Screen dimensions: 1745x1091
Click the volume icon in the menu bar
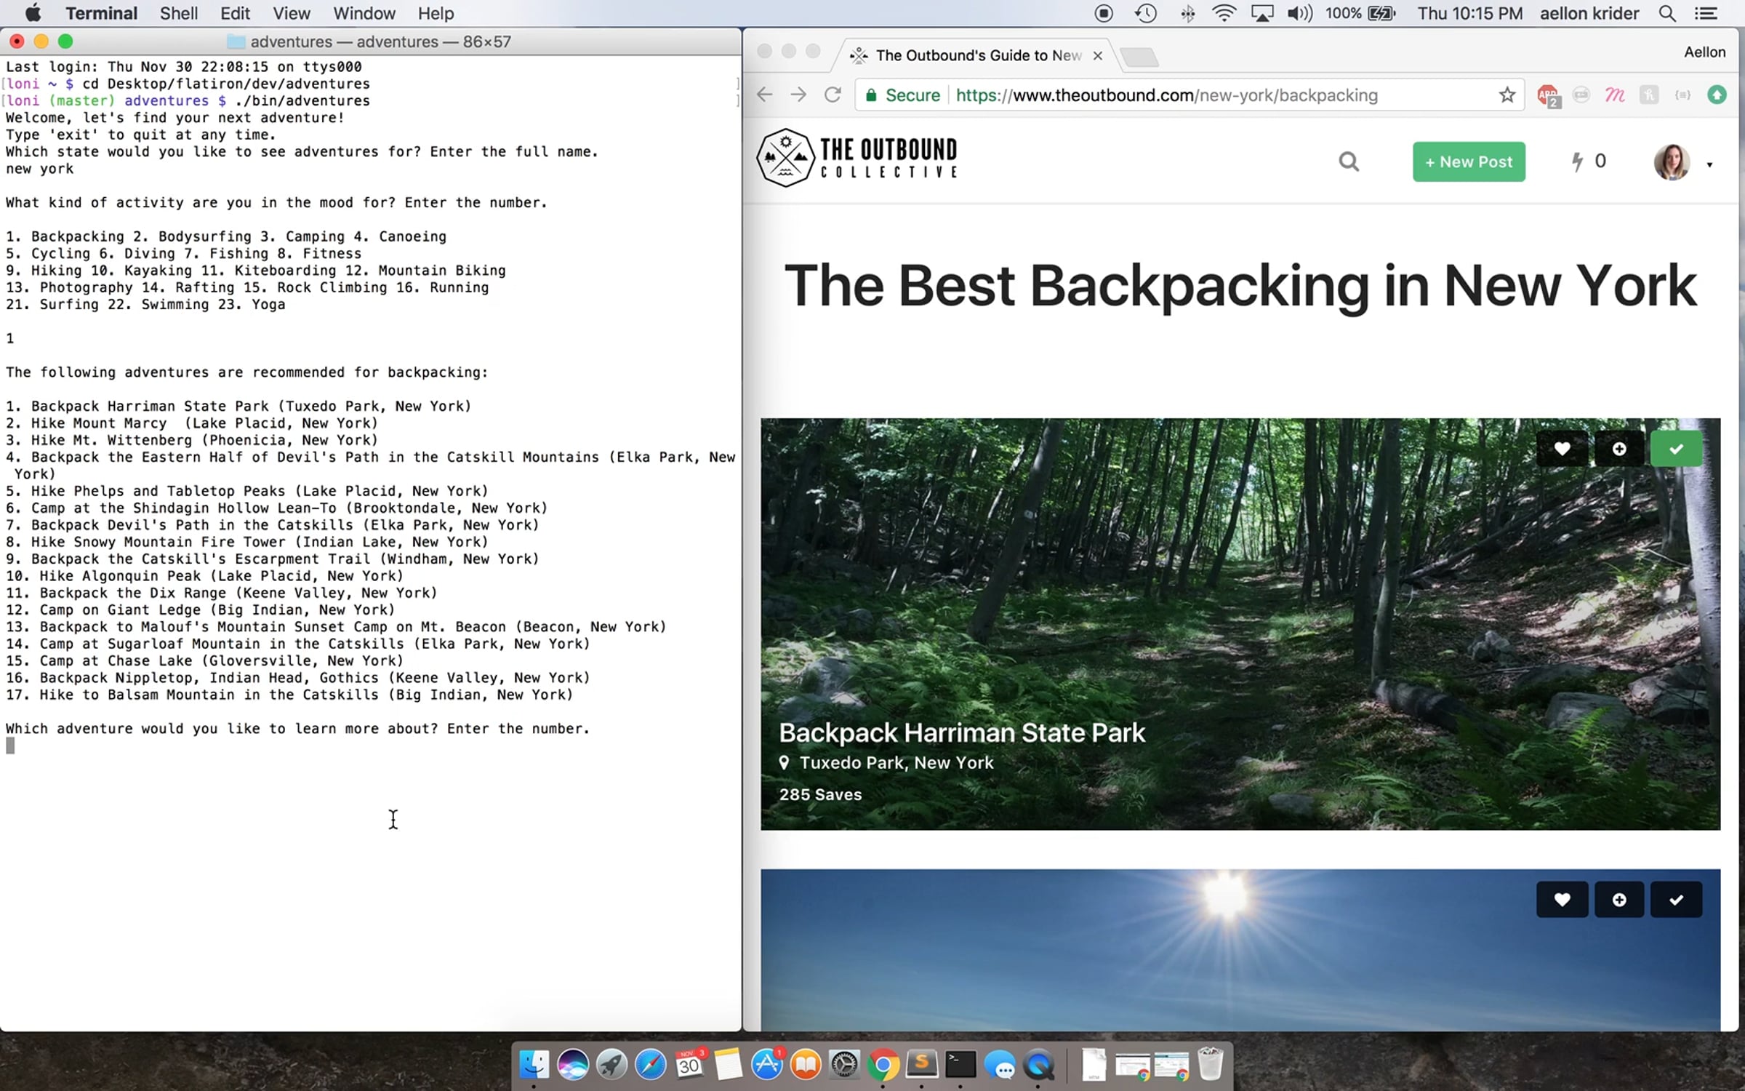(x=1299, y=13)
